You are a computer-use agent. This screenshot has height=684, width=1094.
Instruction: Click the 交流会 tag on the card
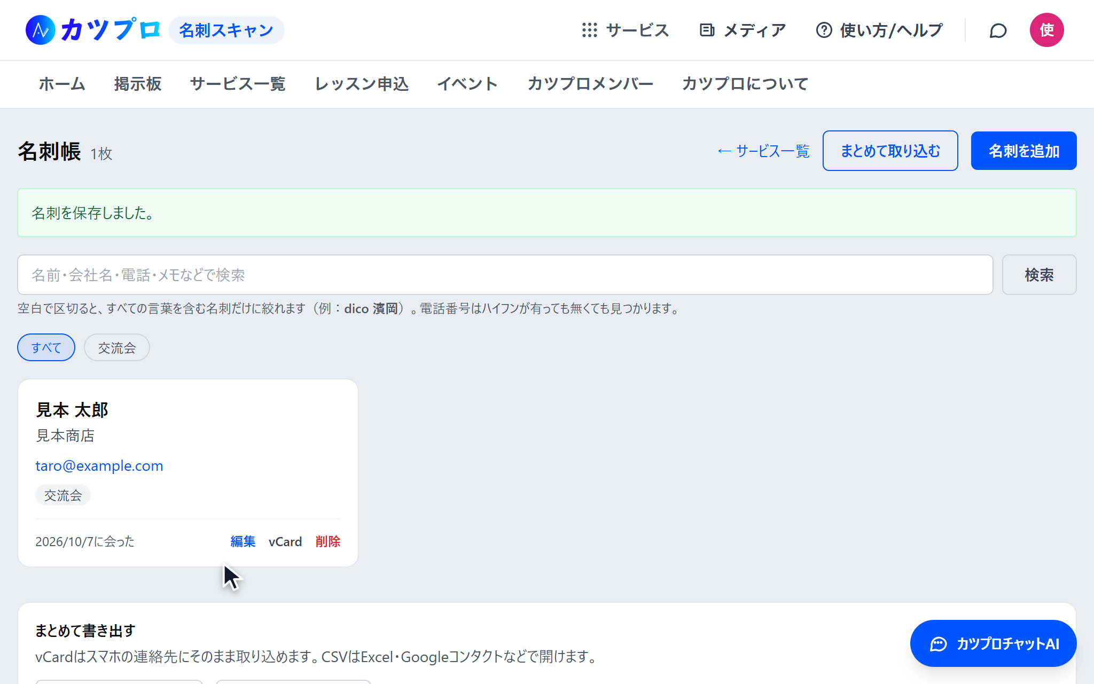(63, 495)
